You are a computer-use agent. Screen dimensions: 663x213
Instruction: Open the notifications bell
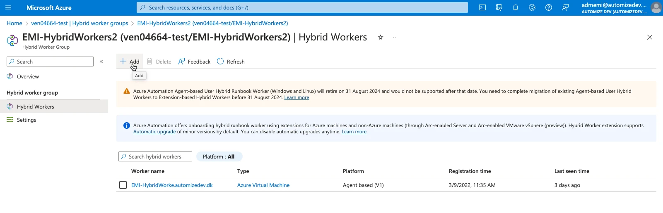[516, 7]
